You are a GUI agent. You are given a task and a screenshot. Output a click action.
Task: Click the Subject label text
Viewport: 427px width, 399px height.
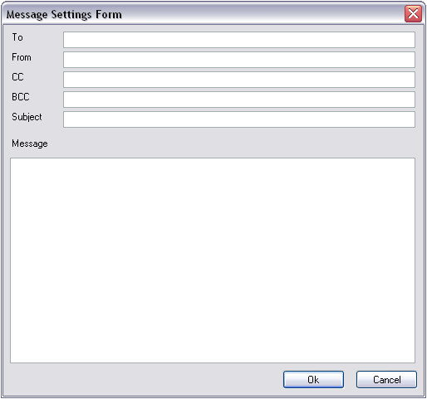(x=27, y=117)
